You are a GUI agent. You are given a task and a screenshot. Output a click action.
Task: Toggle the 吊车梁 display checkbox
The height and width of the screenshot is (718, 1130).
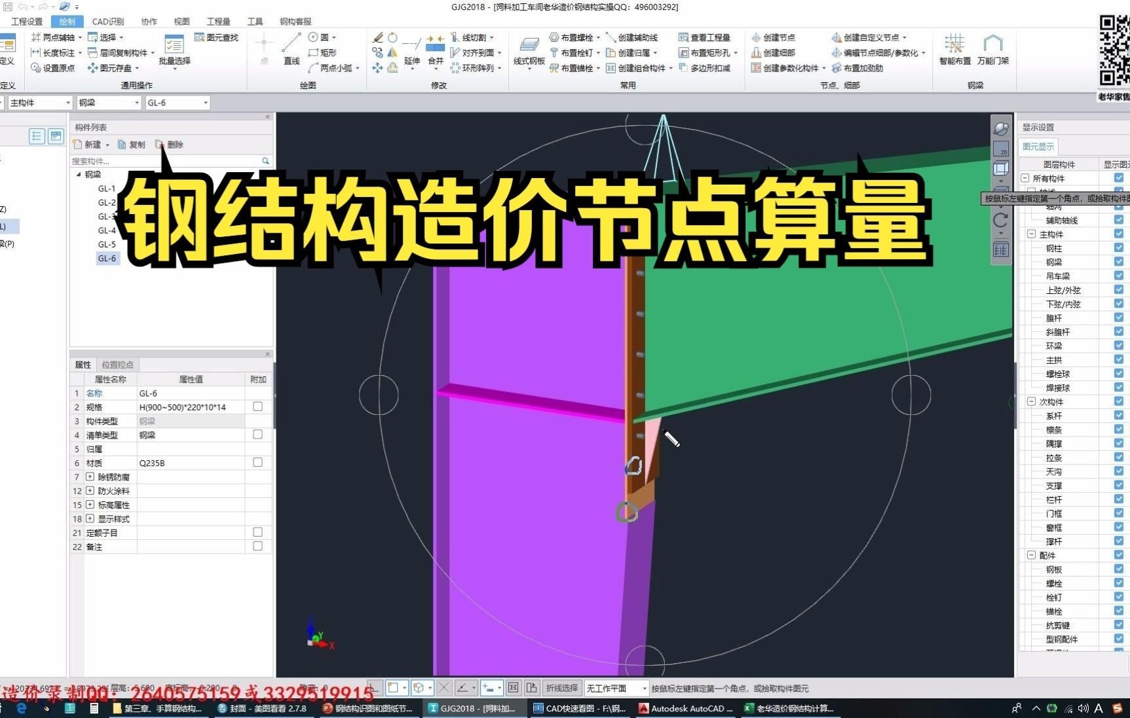(1118, 276)
